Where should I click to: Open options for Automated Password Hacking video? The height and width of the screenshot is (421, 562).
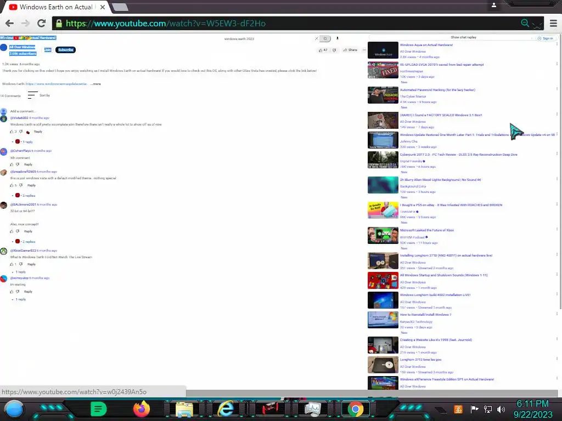tap(557, 89)
